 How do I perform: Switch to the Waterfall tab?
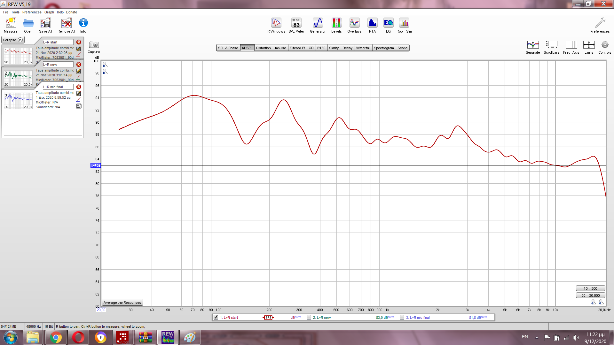coord(363,48)
